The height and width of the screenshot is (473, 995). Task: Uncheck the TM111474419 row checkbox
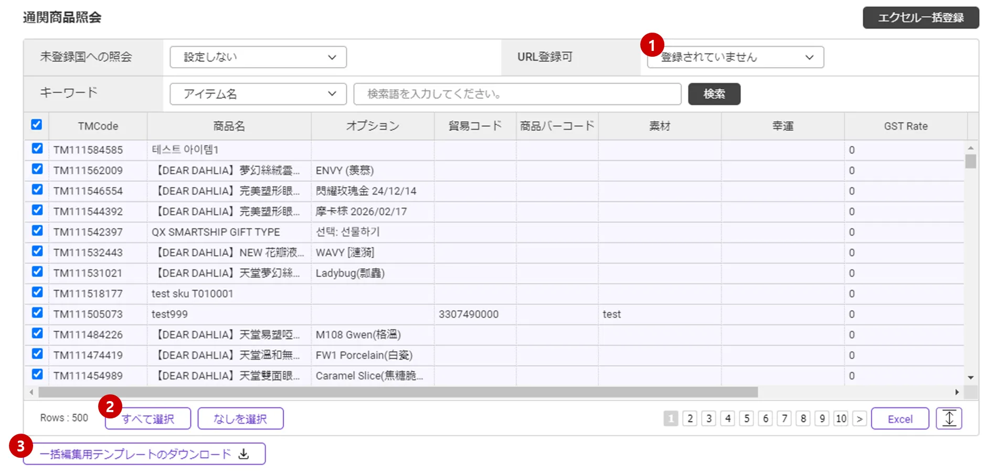[37, 353]
